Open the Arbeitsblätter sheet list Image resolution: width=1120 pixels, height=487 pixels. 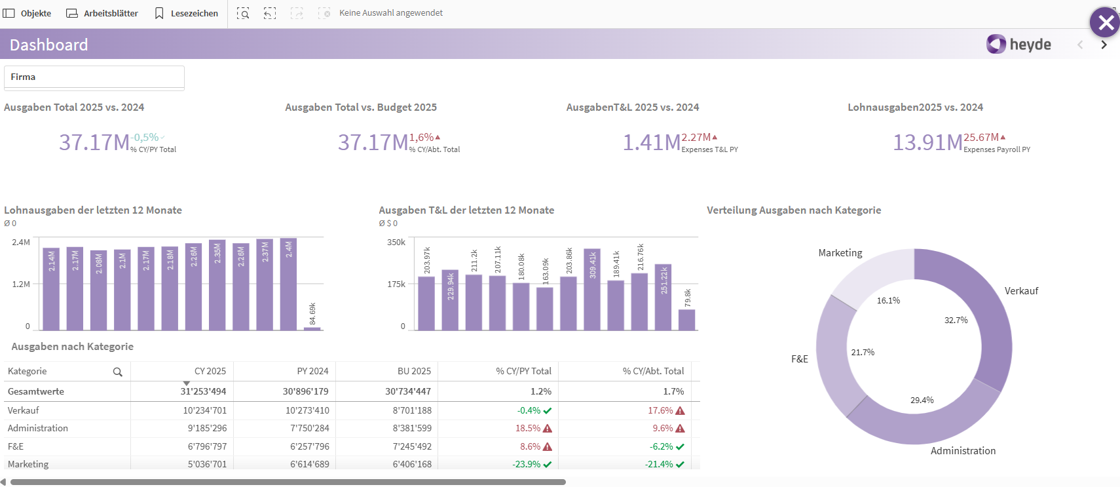[102, 13]
